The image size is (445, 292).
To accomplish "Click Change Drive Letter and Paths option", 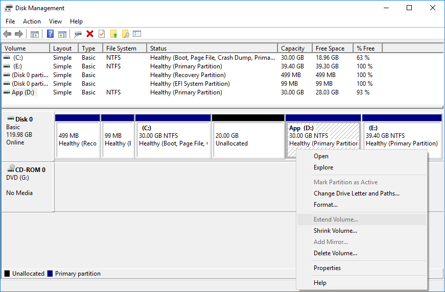I will click(356, 193).
